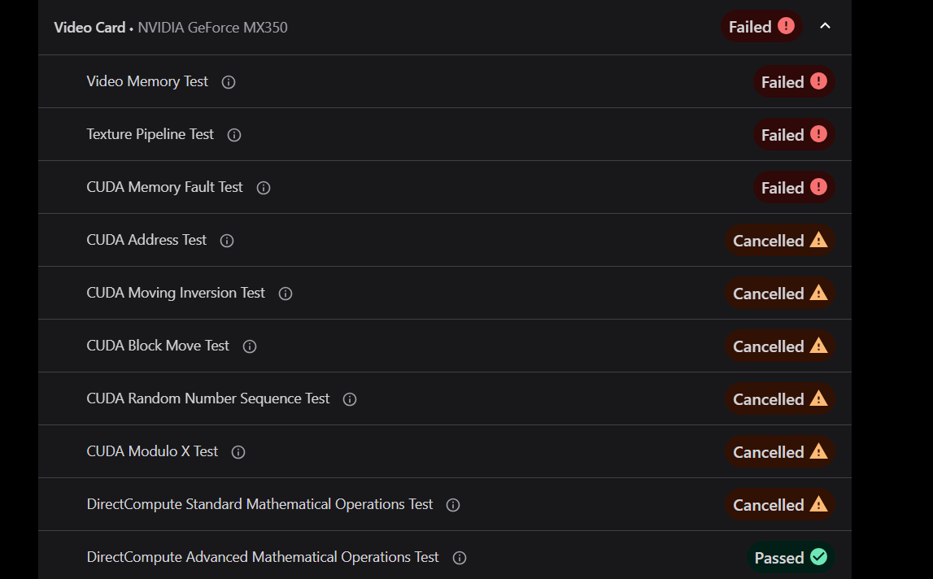Open info icon for Video Memory Test
The image size is (933, 579).
pyautogui.click(x=229, y=82)
